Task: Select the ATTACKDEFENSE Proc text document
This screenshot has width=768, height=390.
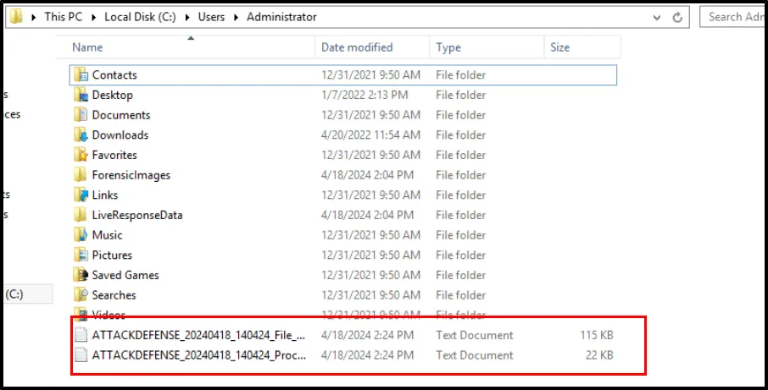Action: tap(198, 356)
